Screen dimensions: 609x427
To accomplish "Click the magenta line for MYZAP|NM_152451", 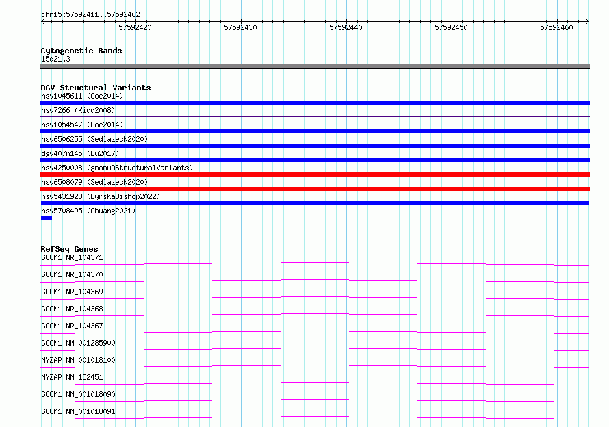I will 315,383.
